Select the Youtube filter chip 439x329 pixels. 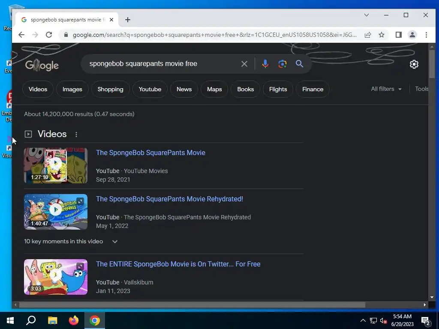(150, 89)
